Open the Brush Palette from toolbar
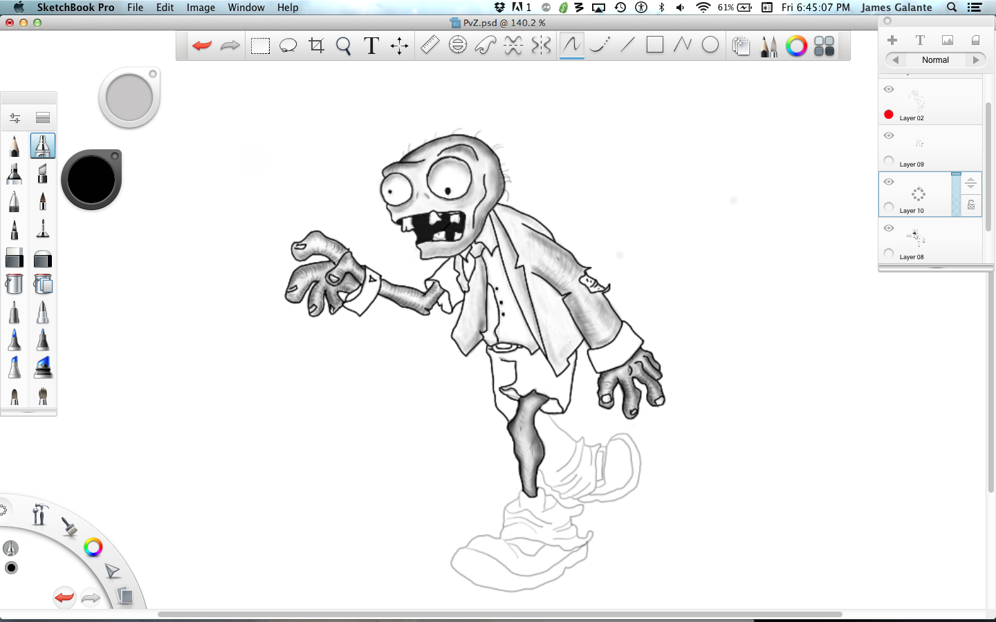Image resolution: width=996 pixels, height=622 pixels. tap(768, 46)
